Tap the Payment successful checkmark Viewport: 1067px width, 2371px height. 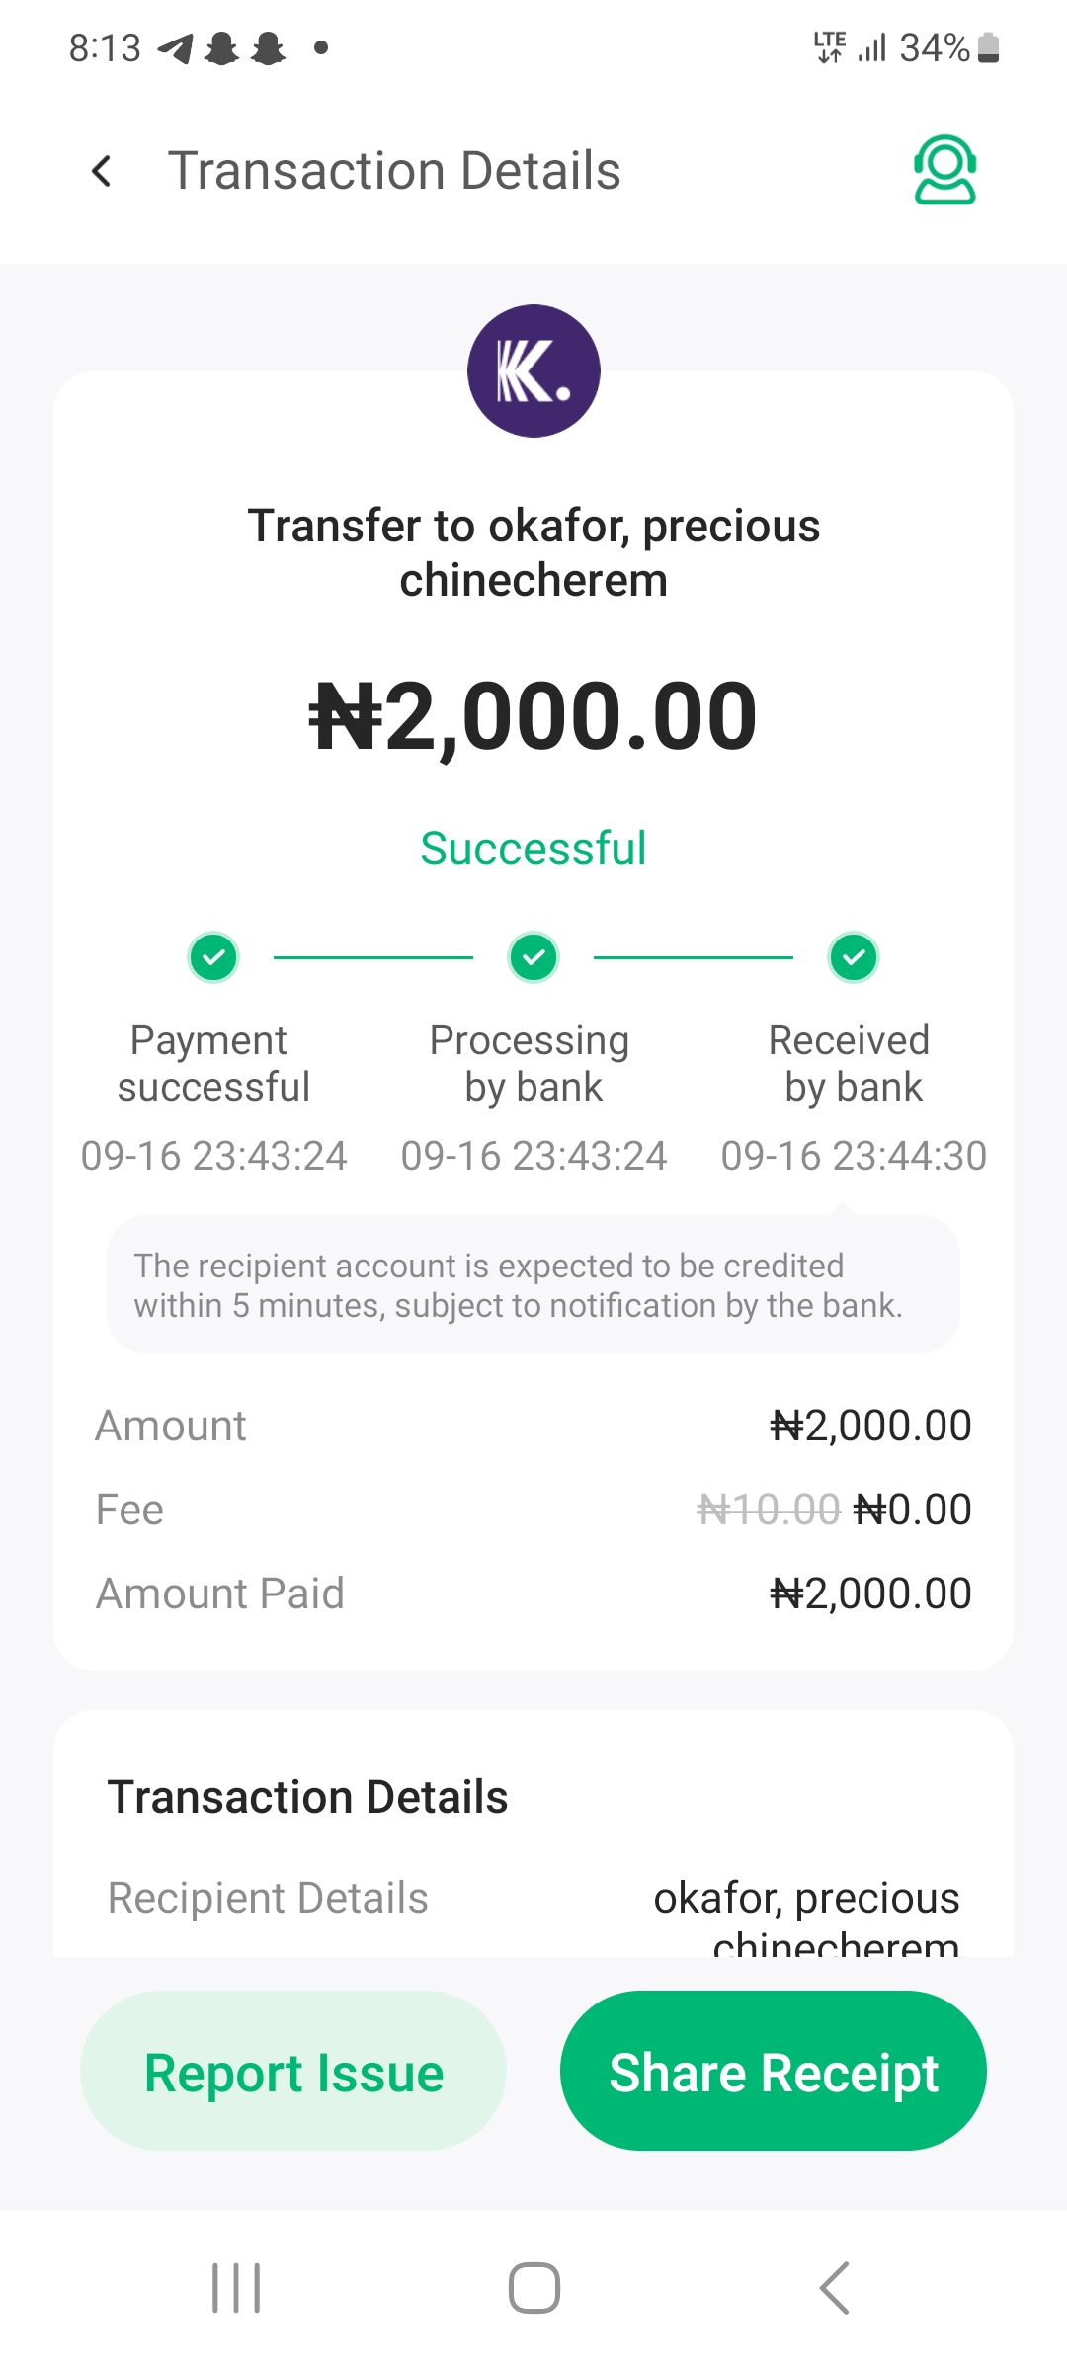click(x=213, y=957)
